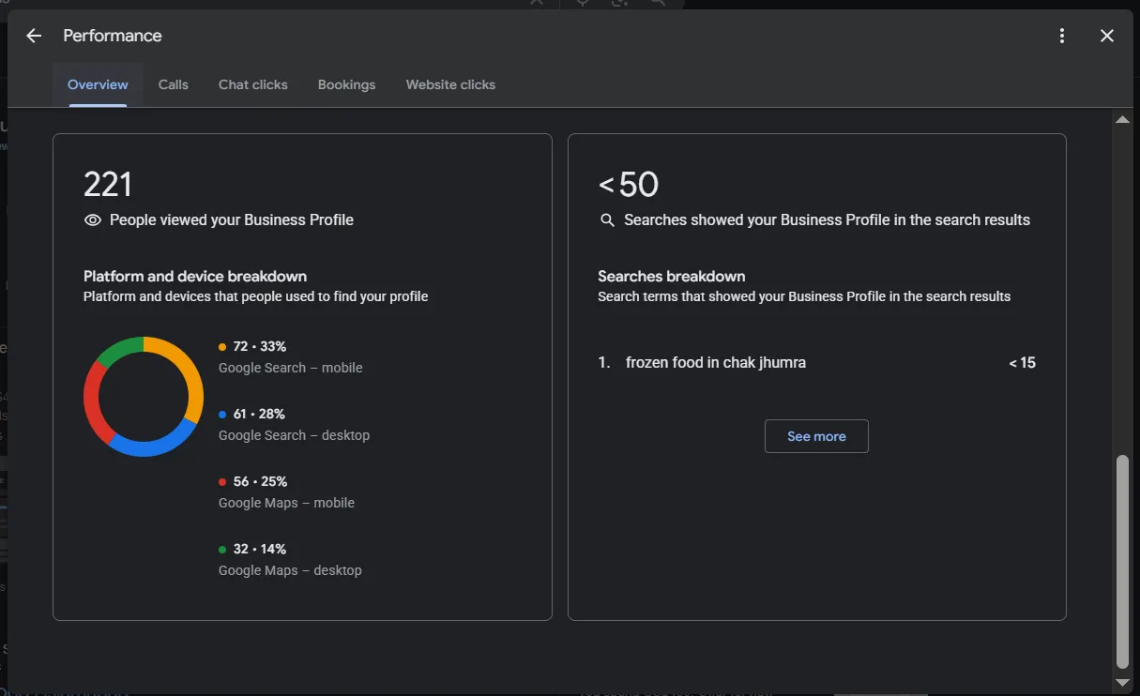Select the 'Google Search – mobile' legend label
This screenshot has width=1140, height=696.
point(291,368)
